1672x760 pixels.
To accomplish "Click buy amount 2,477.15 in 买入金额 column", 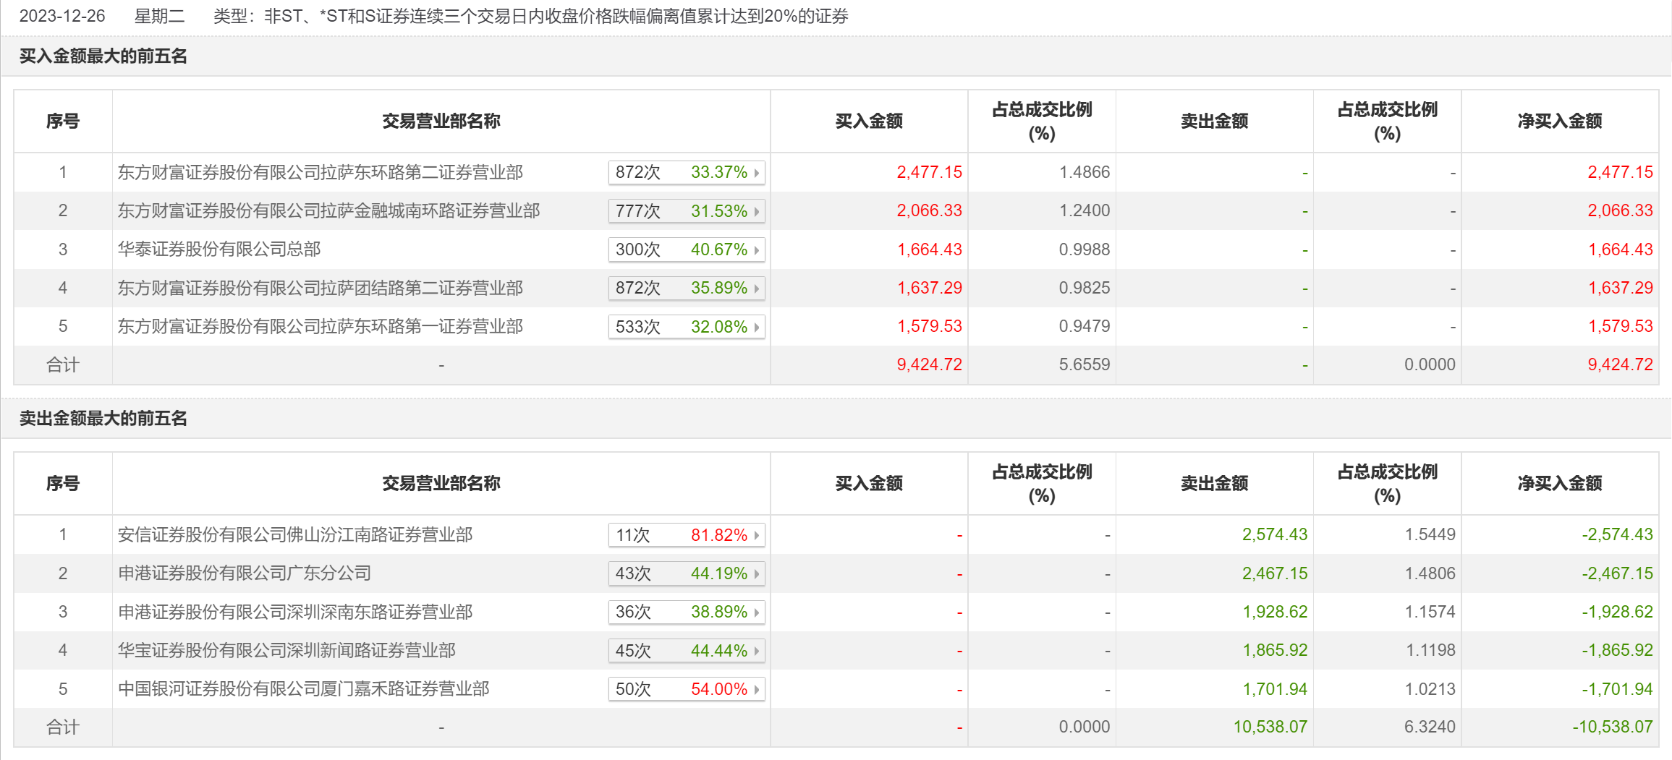I will [x=930, y=172].
